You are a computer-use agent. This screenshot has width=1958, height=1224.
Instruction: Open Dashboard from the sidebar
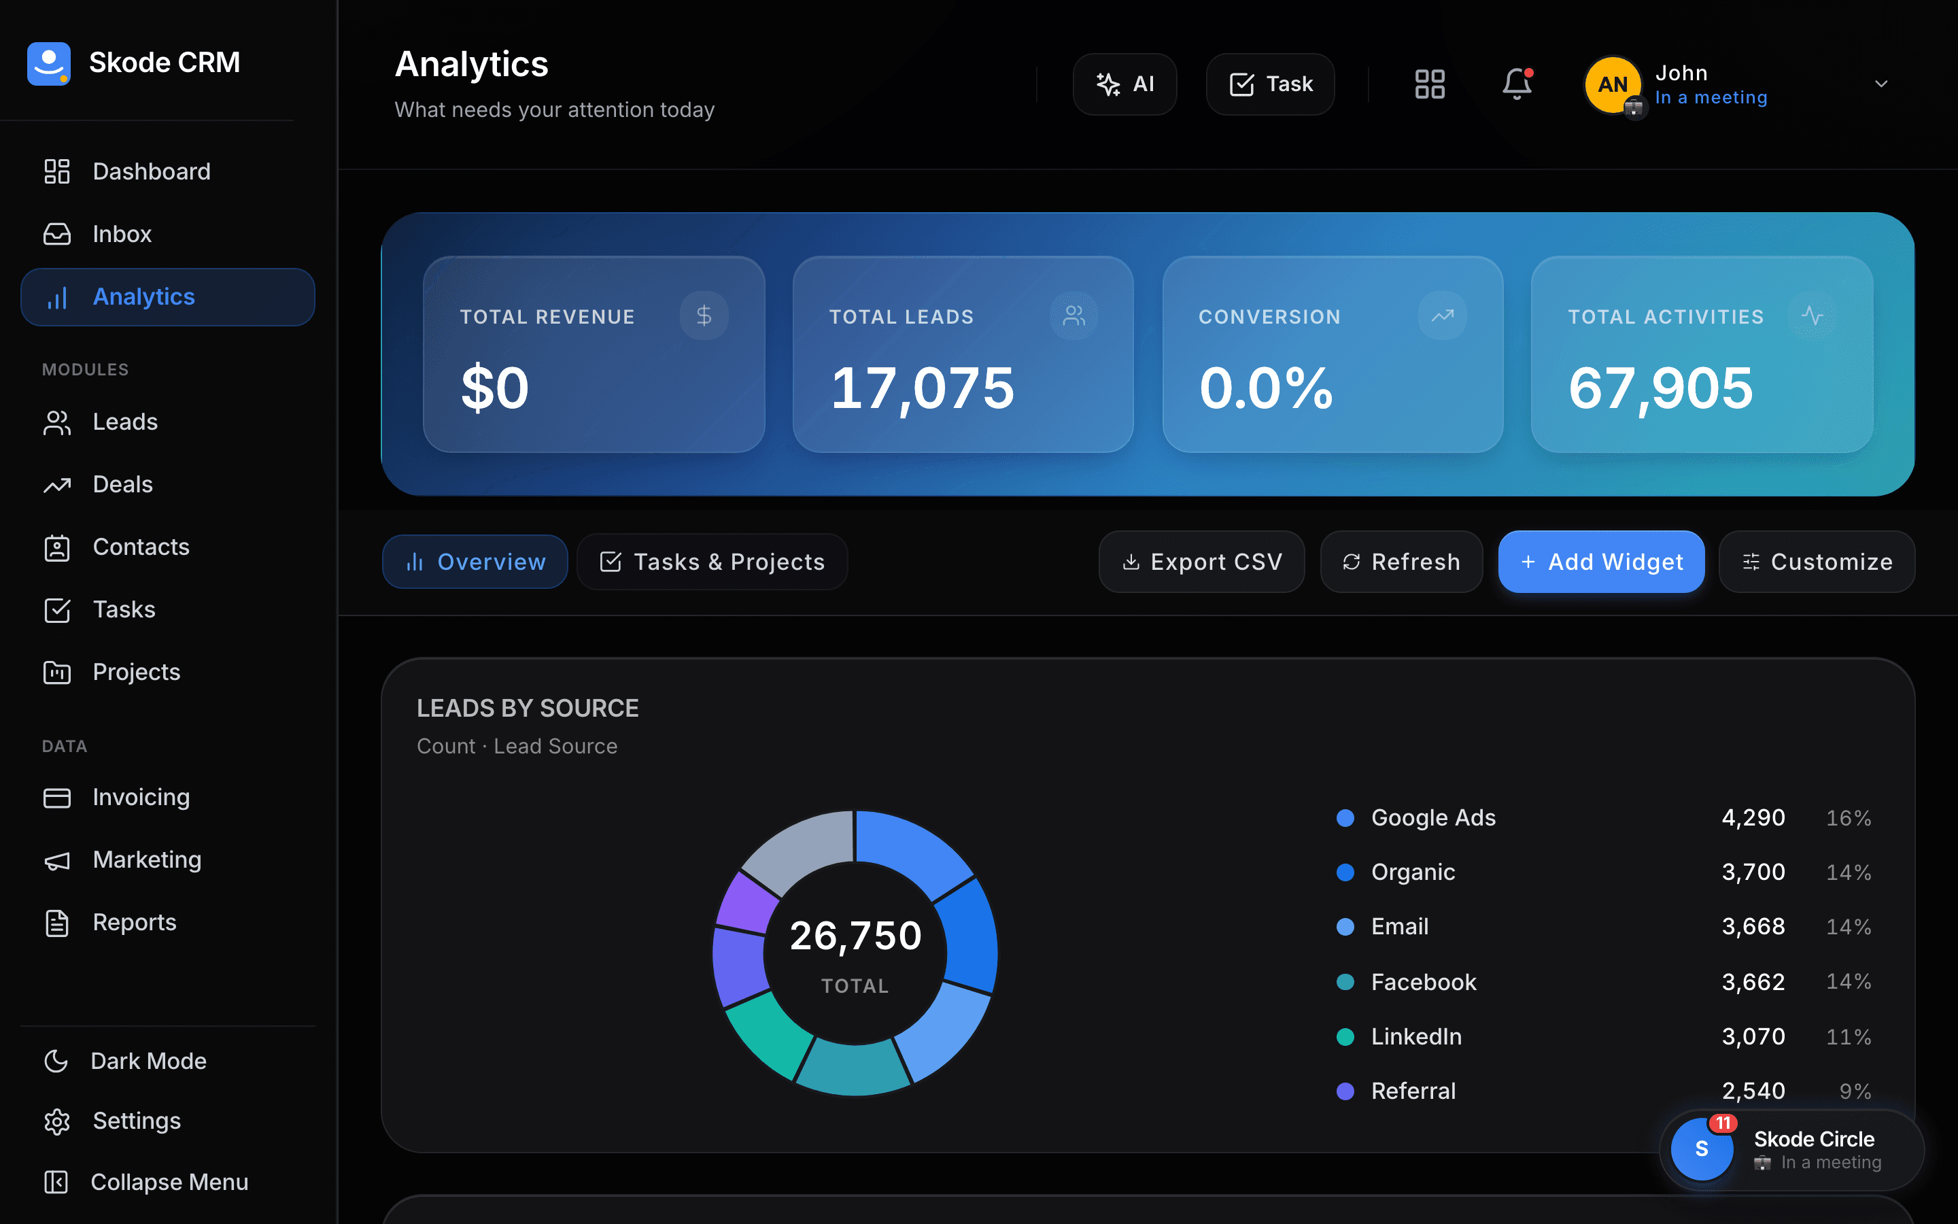pos(167,171)
